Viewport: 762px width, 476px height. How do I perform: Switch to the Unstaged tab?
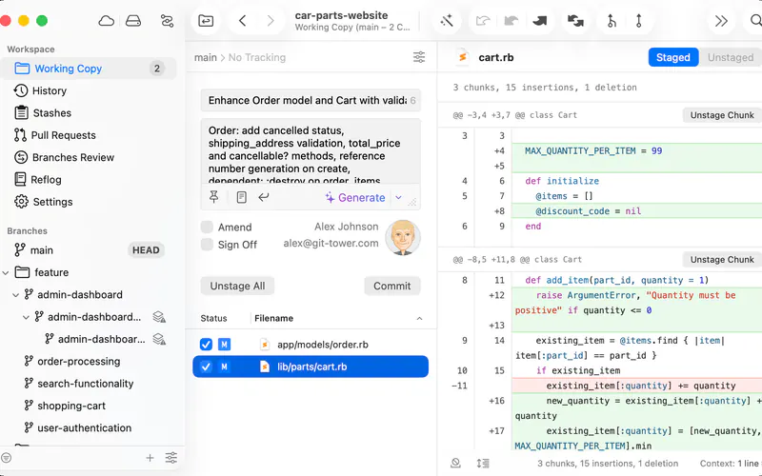point(730,57)
